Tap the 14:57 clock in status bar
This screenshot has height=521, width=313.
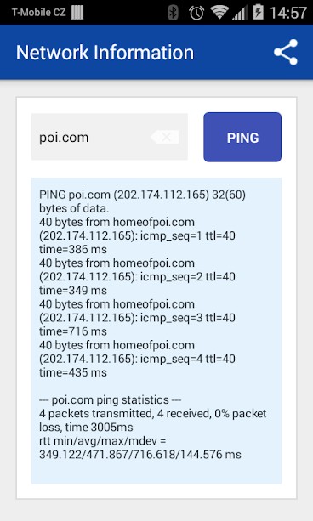[x=288, y=13]
